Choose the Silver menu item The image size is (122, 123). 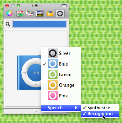[x=61, y=53]
